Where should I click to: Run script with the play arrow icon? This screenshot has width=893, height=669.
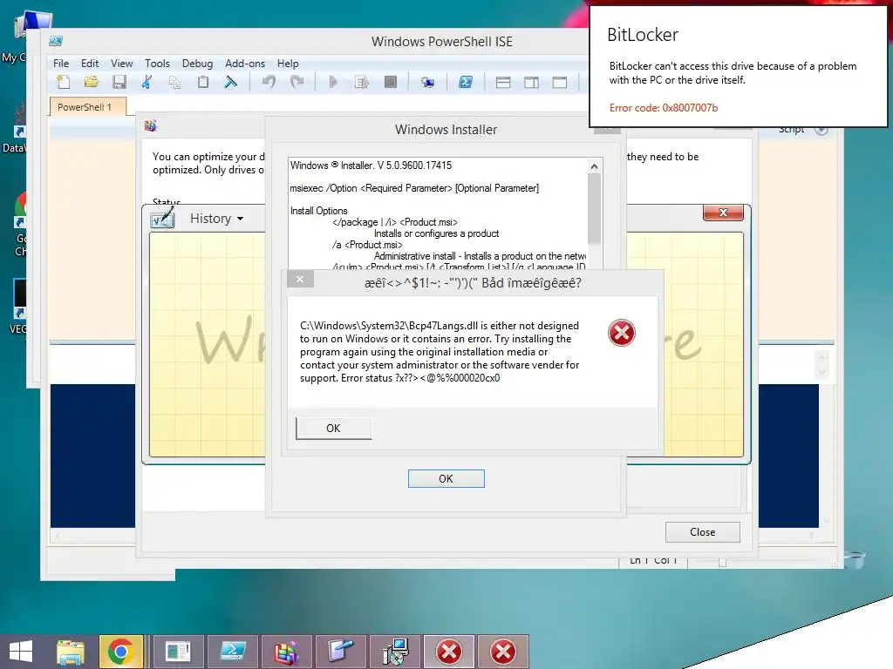tap(333, 83)
